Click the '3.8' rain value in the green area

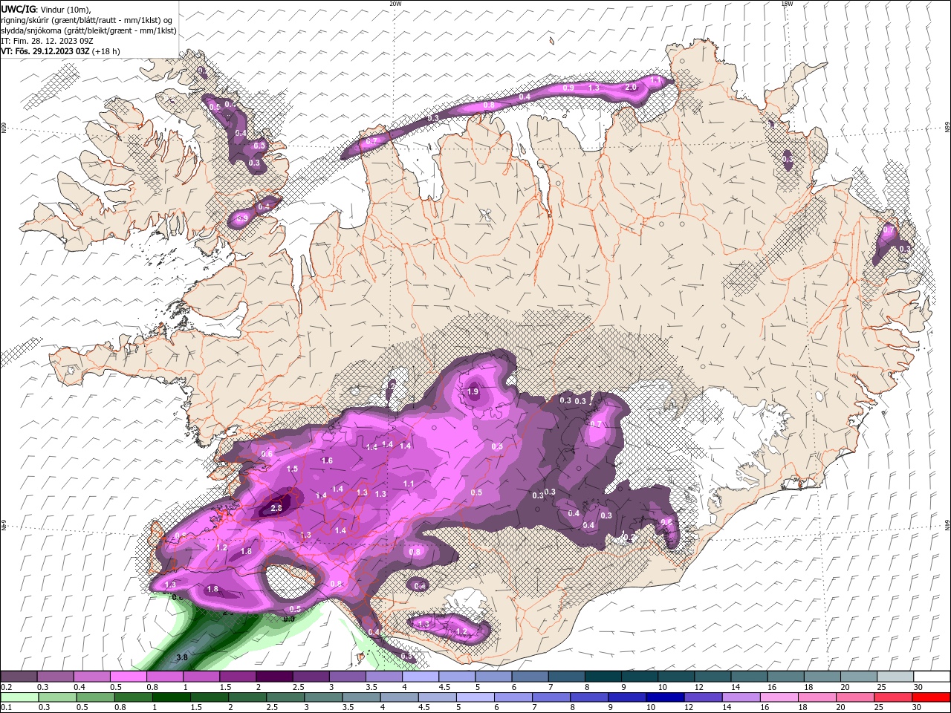click(182, 657)
